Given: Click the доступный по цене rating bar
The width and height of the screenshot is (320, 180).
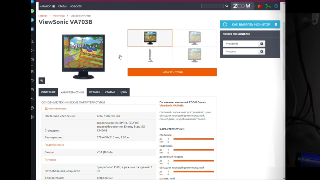Looking at the screenshot, I should [x=193, y=161].
